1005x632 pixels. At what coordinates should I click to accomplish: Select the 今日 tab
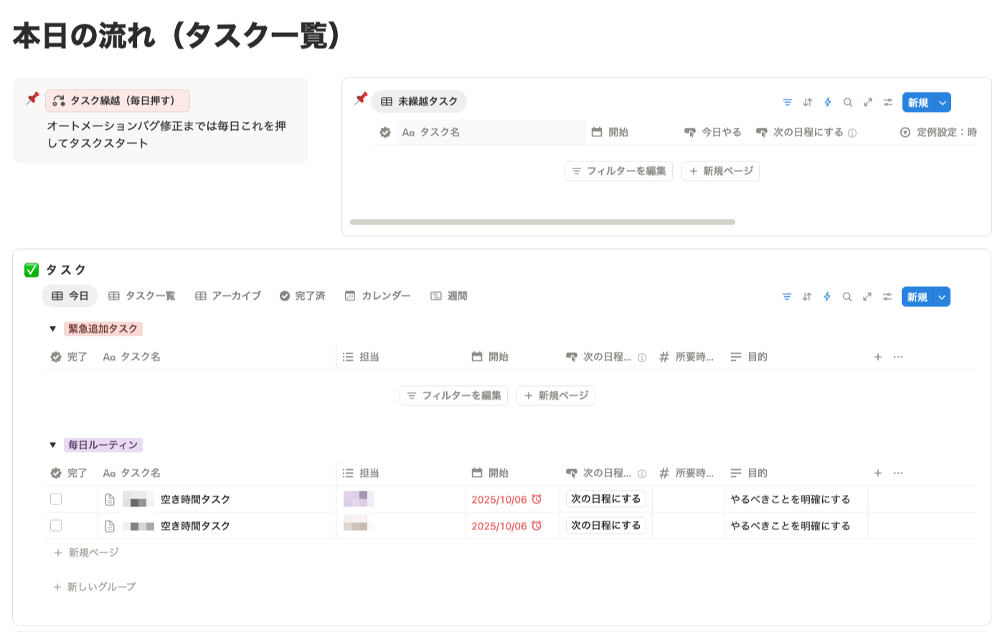point(70,296)
